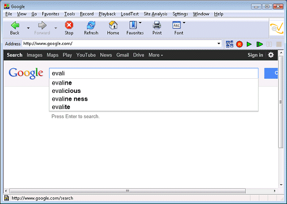Screen dimensions: 287x204
Task: Open the Go menu
Action: [x=34, y=14]
